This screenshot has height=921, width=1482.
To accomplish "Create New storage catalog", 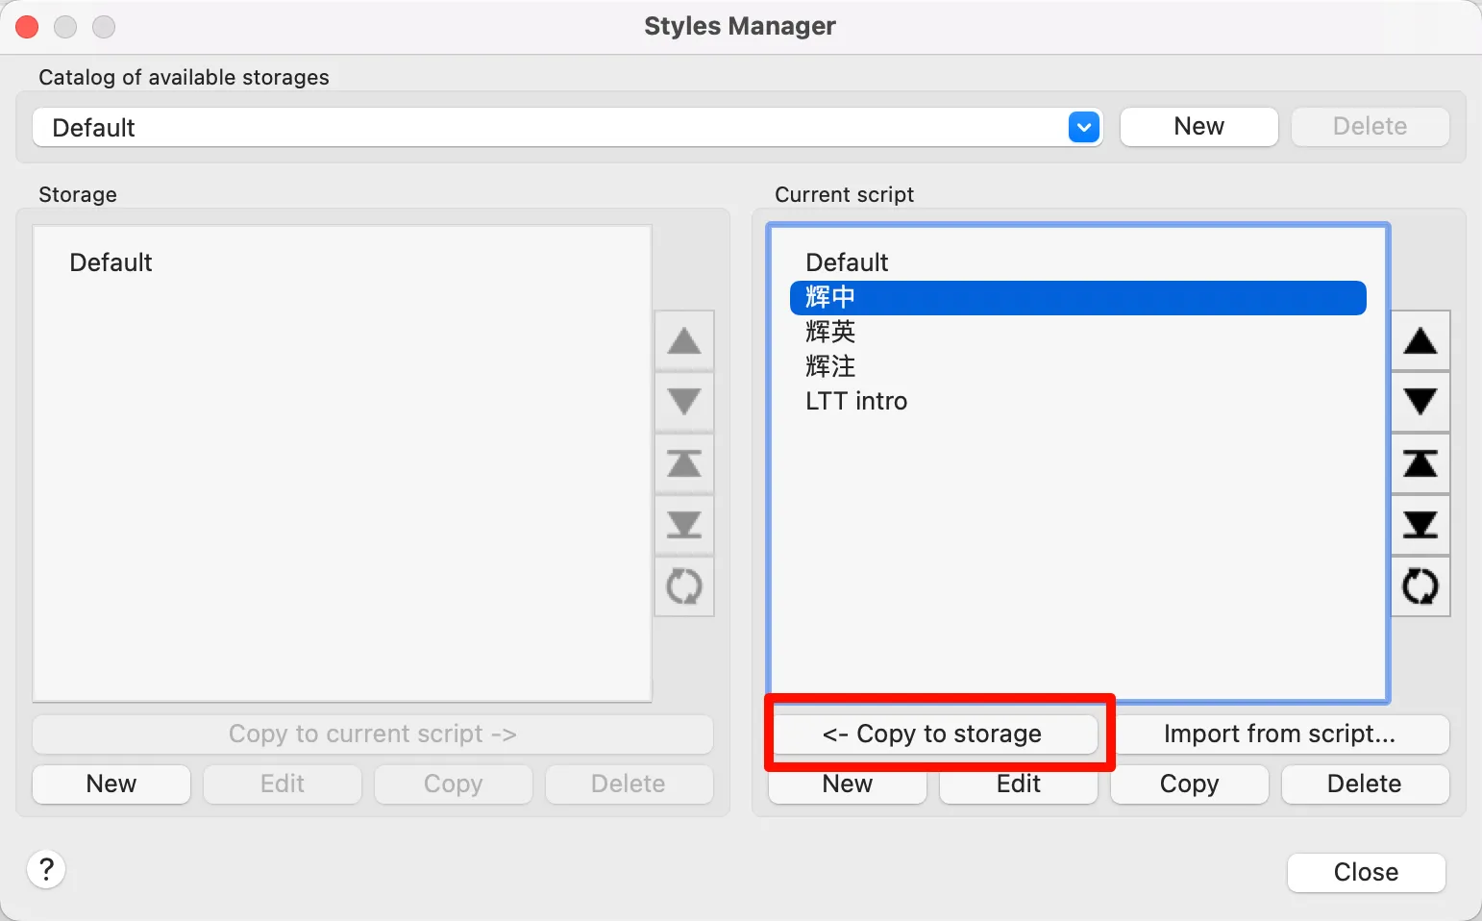I will tap(1198, 127).
